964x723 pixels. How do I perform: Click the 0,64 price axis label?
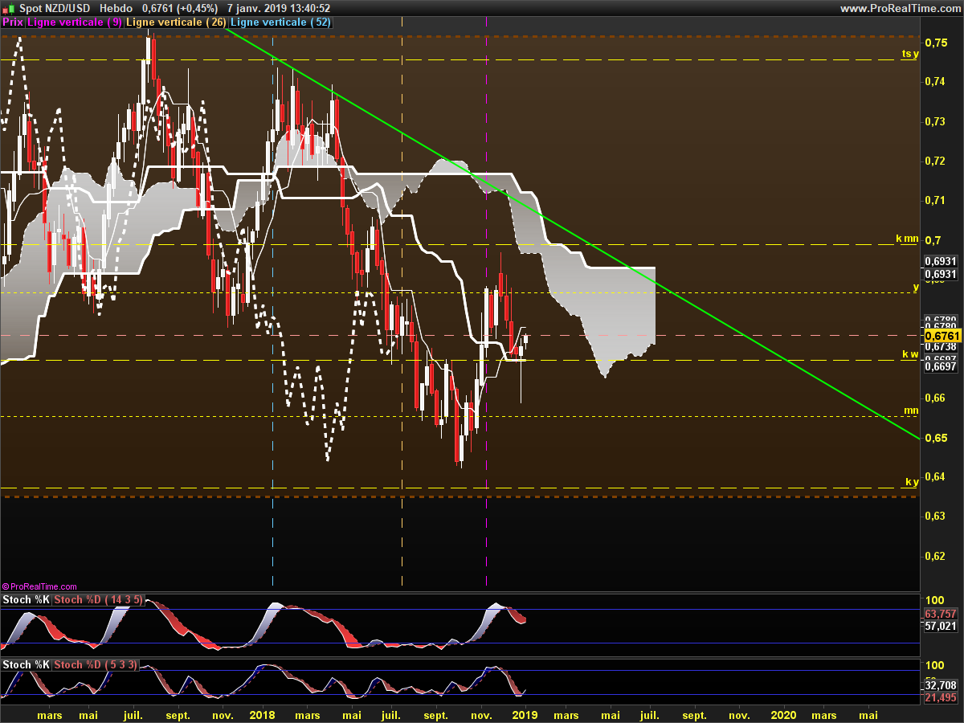pyautogui.click(x=935, y=477)
